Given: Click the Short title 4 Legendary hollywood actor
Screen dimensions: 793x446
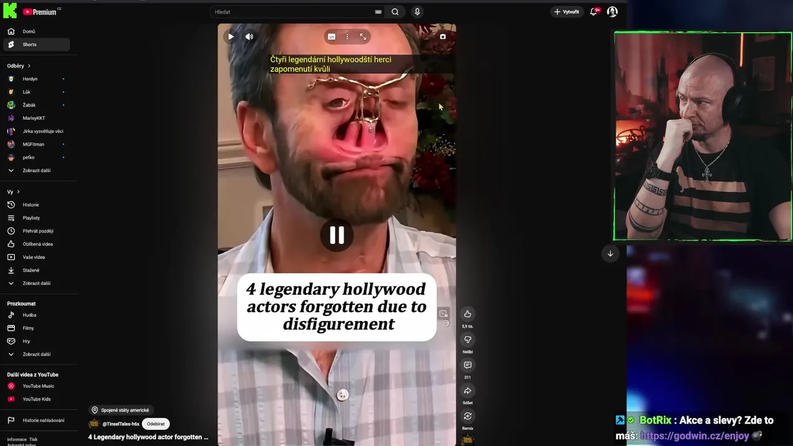Looking at the screenshot, I should click(148, 437).
